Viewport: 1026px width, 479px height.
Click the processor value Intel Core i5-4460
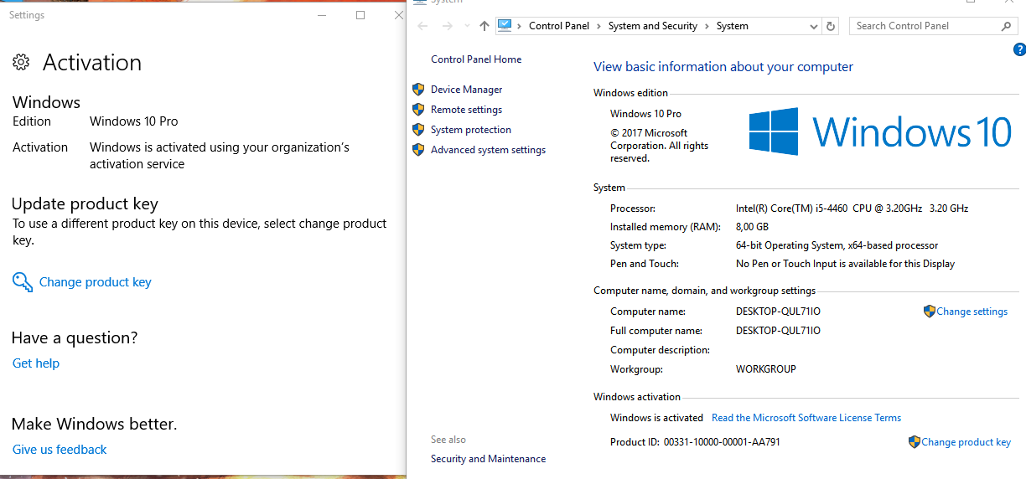(x=852, y=209)
